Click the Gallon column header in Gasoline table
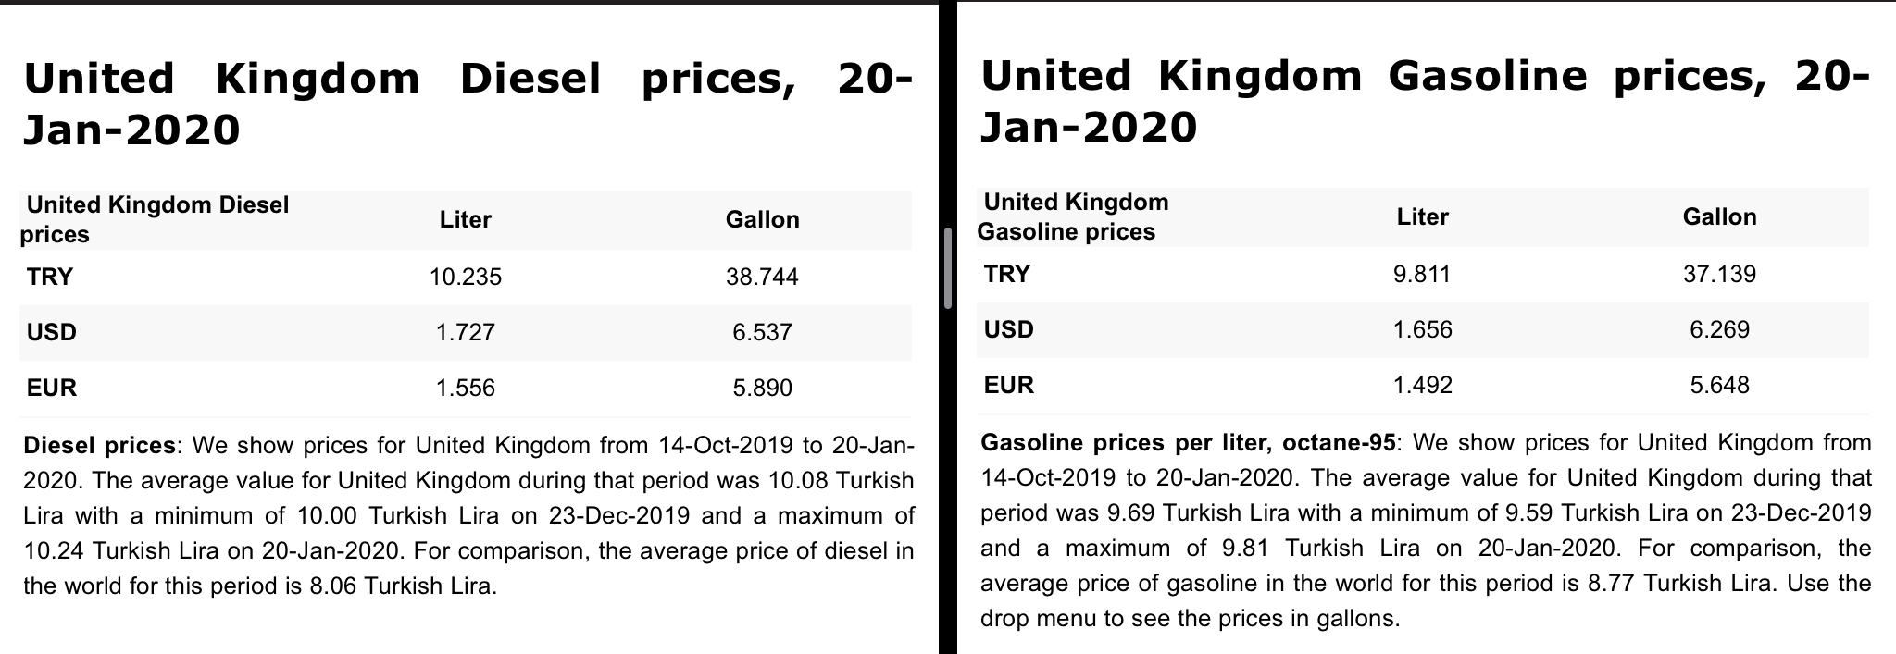 1719,216
